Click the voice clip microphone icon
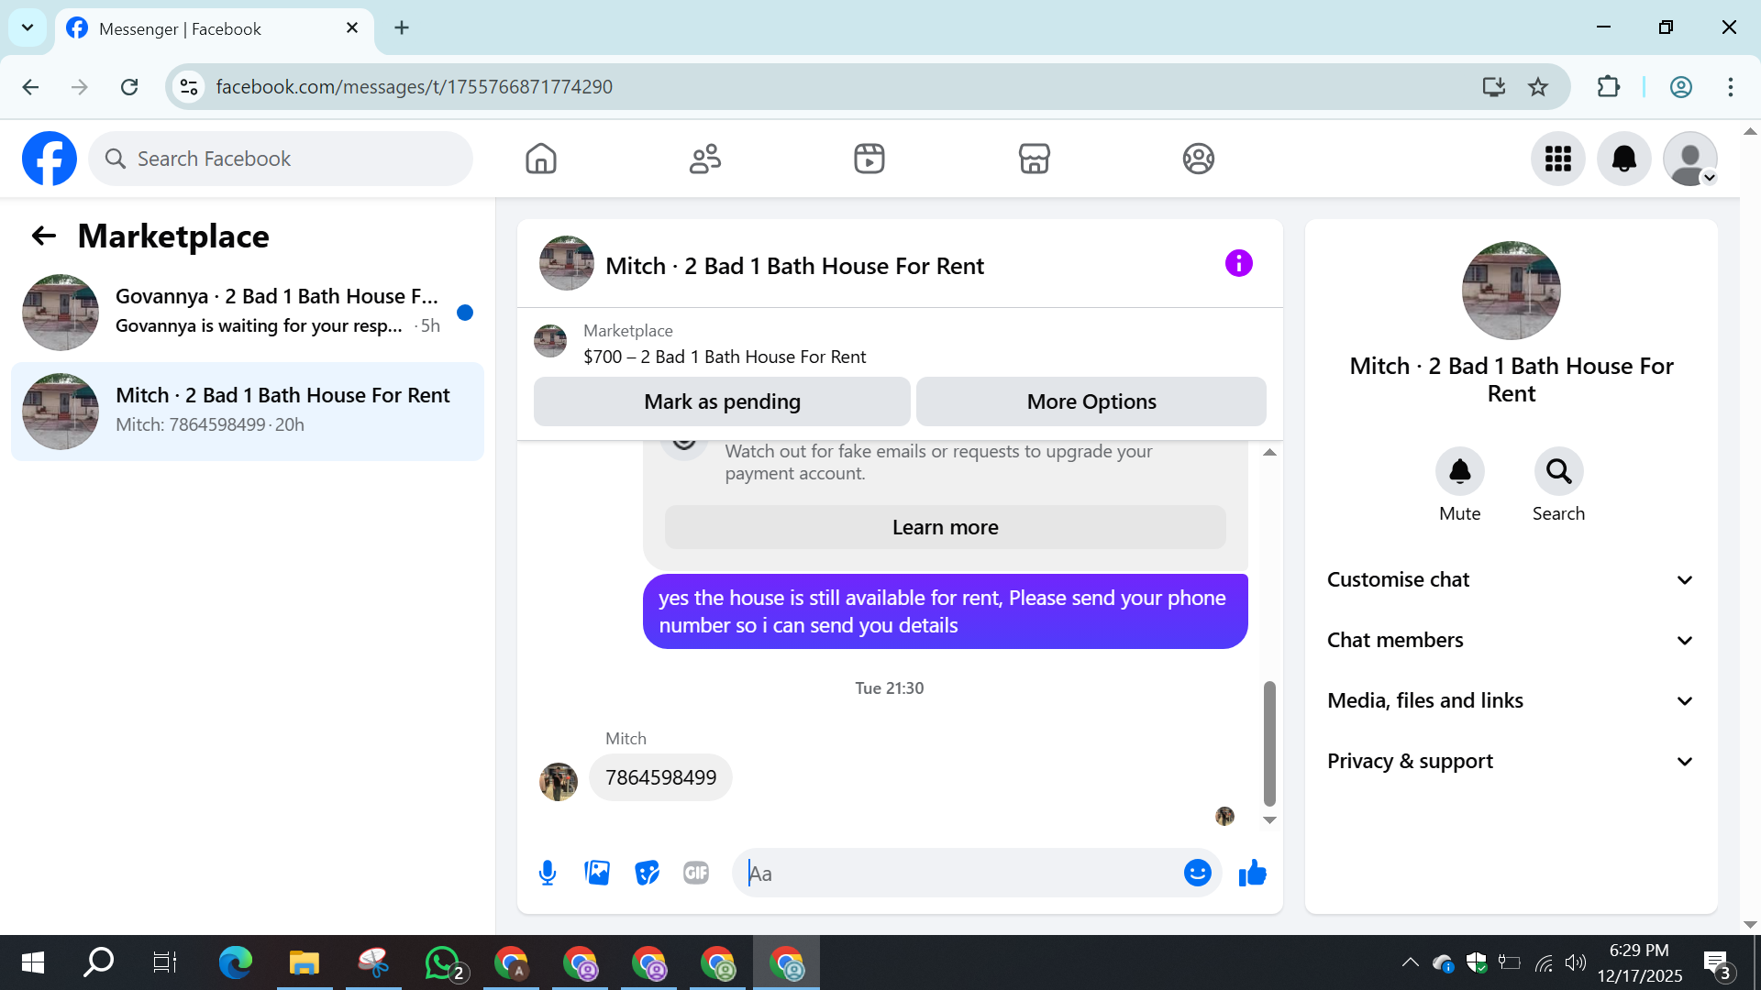The height and width of the screenshot is (990, 1761). (548, 873)
